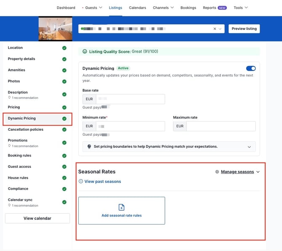Click the green check icon beside Property details

pyautogui.click(x=64, y=59)
